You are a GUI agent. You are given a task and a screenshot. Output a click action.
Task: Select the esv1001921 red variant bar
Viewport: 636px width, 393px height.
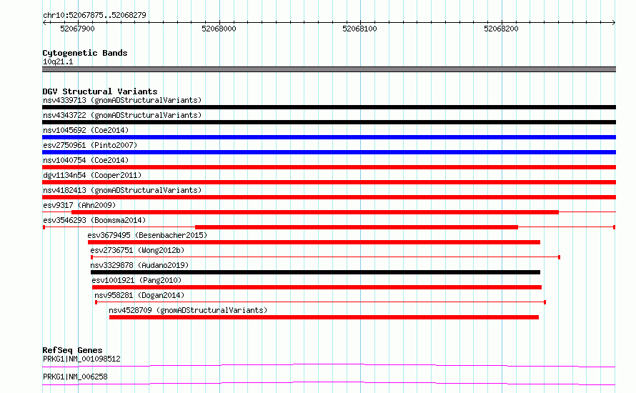click(317, 287)
